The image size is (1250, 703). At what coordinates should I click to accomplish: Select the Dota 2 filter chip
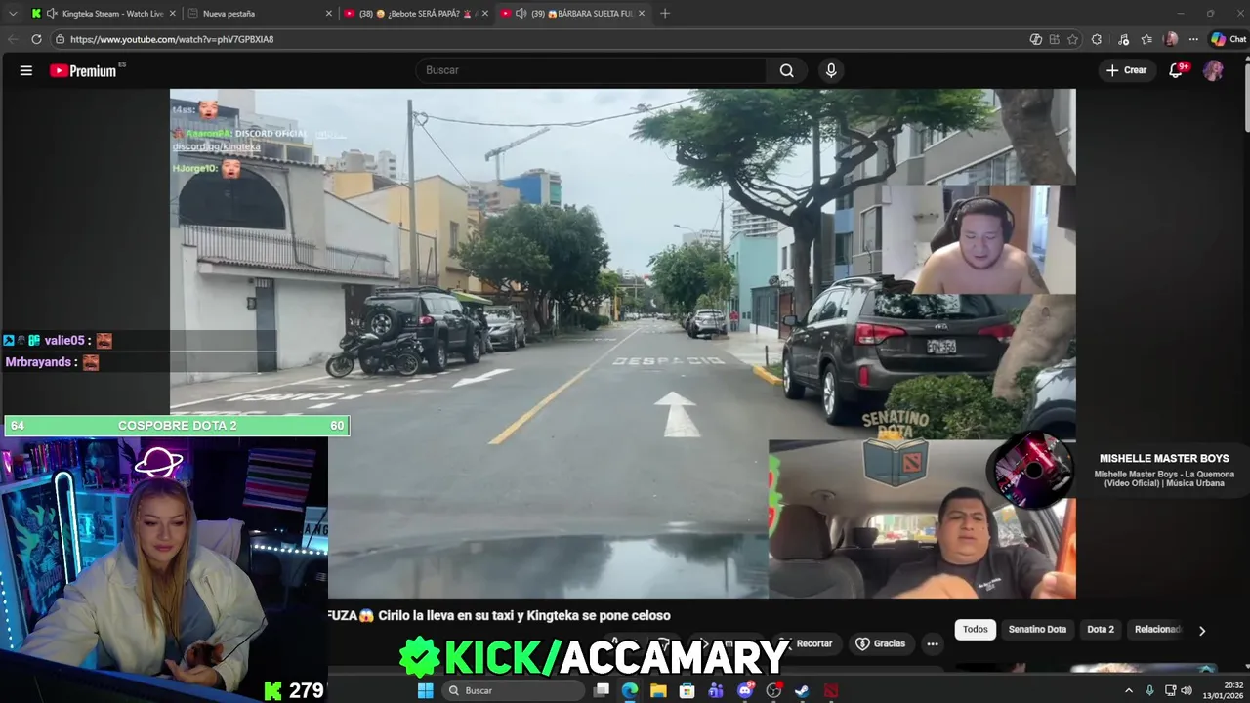click(1101, 630)
